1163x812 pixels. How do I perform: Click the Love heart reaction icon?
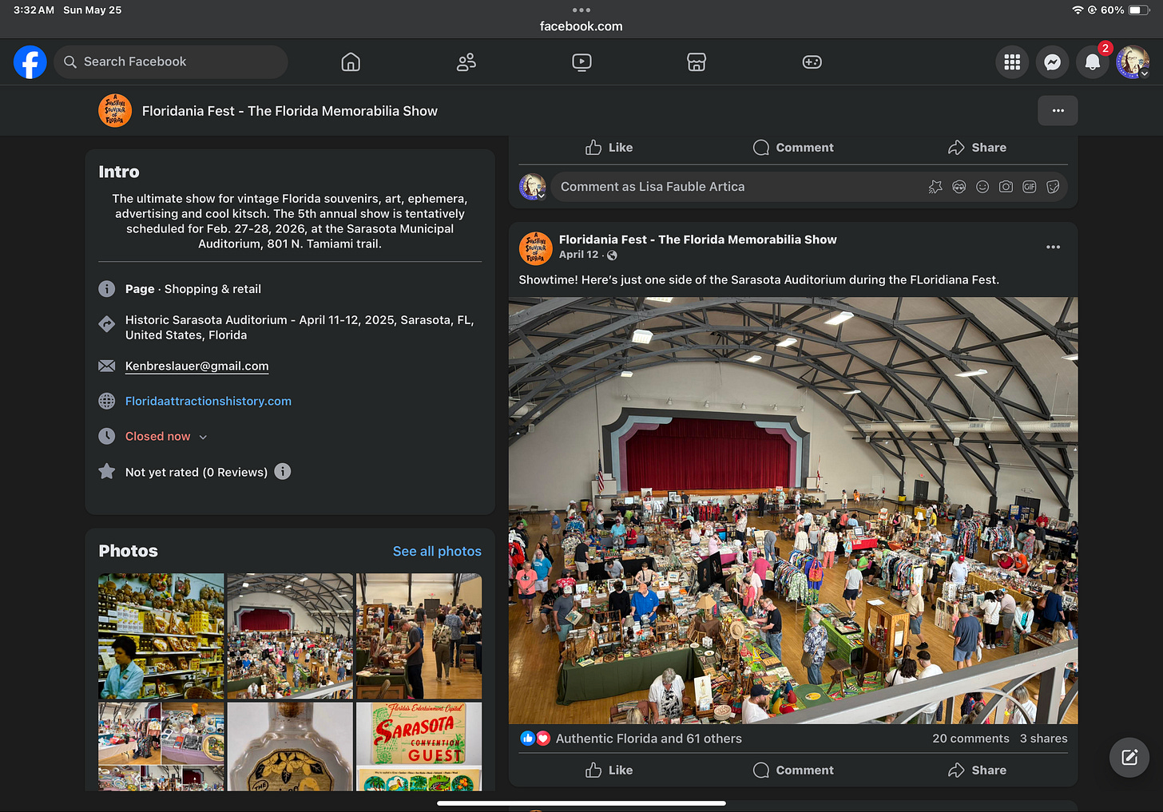[x=543, y=739]
